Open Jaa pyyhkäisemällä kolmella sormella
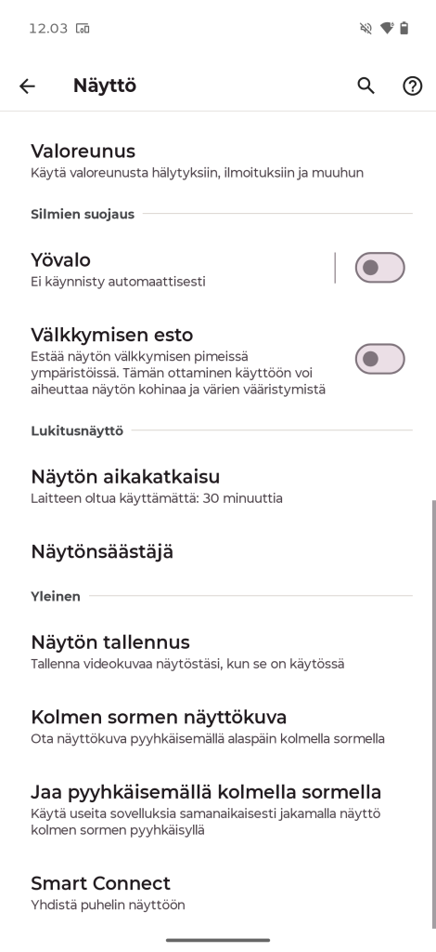 pos(218,810)
